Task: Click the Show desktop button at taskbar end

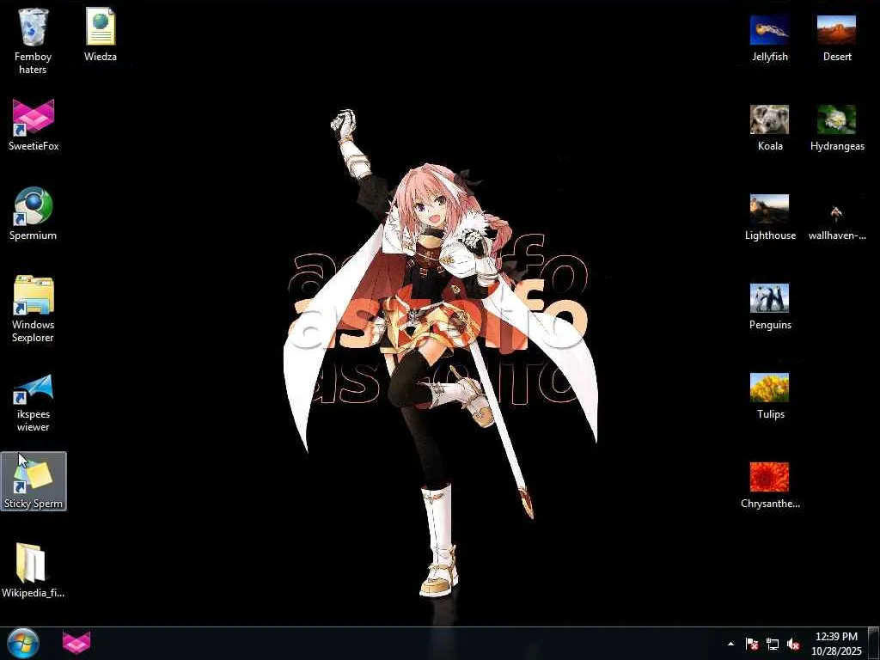Action: [x=873, y=644]
